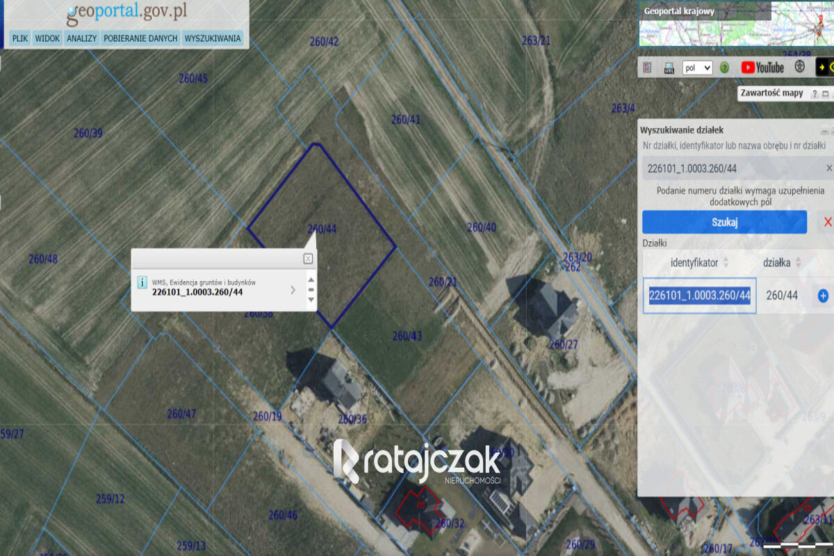Click parcel label 260/47 on map

[181, 414]
